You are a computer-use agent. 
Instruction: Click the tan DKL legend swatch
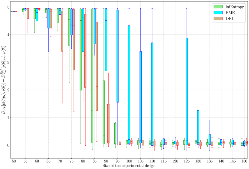tap(218, 19)
